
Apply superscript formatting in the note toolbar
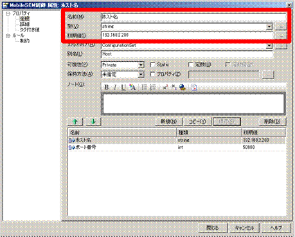[x=165, y=88]
